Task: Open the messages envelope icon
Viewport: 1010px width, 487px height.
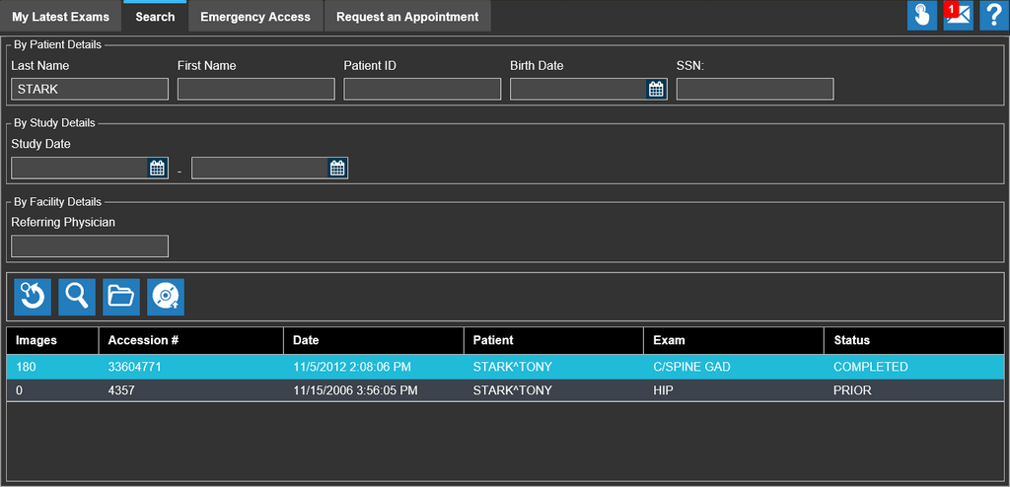Action: (958, 16)
